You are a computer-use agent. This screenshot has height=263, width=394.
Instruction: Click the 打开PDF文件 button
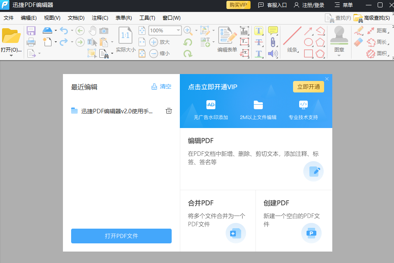(121, 236)
